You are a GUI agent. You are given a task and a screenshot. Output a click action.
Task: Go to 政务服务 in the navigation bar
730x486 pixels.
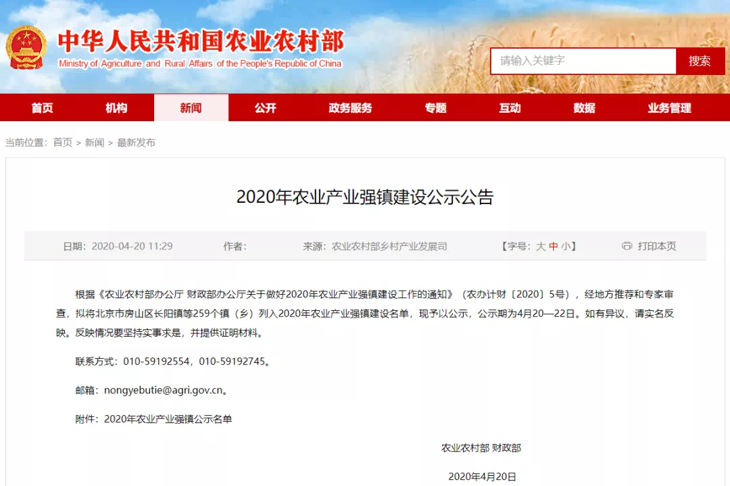[x=350, y=108]
